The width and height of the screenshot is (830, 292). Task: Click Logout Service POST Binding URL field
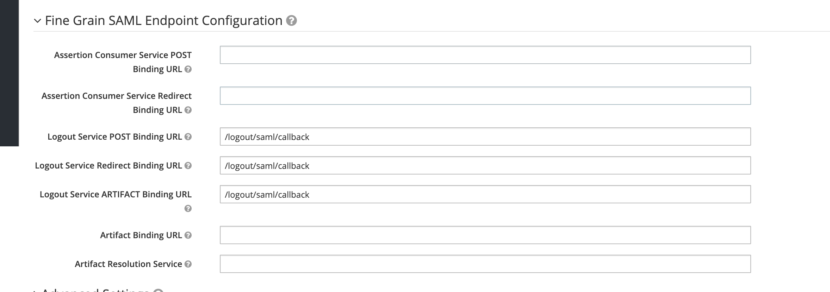(485, 137)
